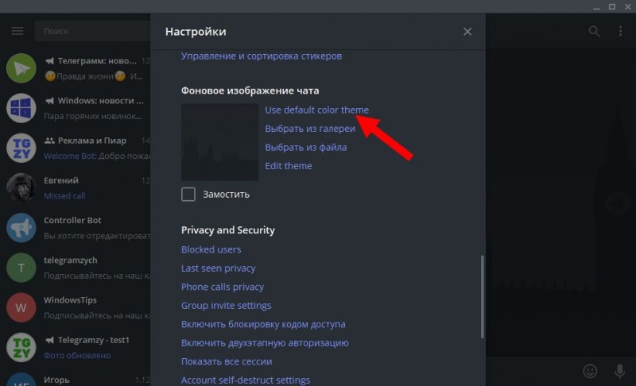636x386 pixels.
Task: Start voice message with microphone icon
Action: [620, 371]
